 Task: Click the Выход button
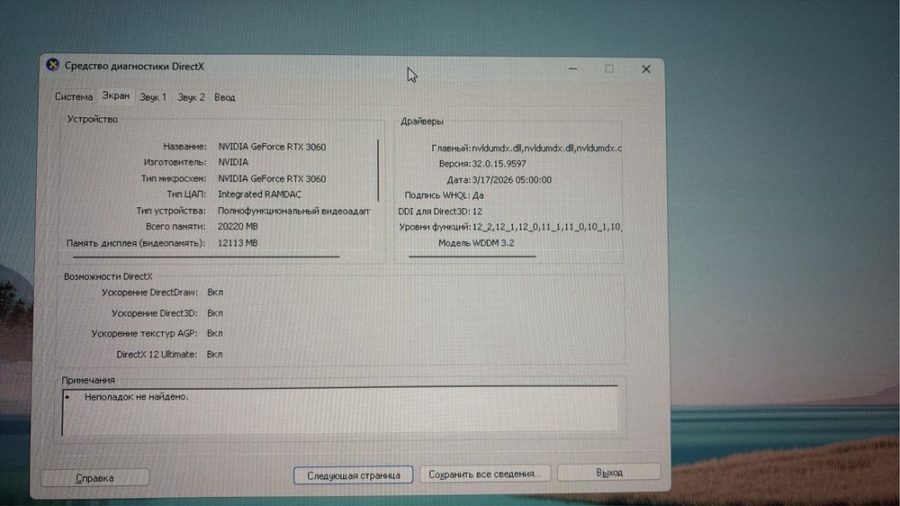click(x=609, y=472)
